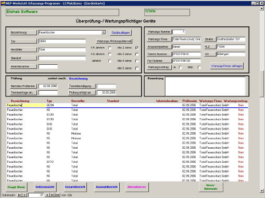This screenshot has height=198, width=265.
Task: Click the Ort input field
Action: (231, 54)
